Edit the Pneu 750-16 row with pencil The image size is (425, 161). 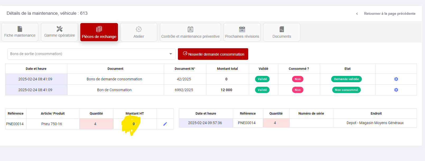pyautogui.click(x=165, y=124)
